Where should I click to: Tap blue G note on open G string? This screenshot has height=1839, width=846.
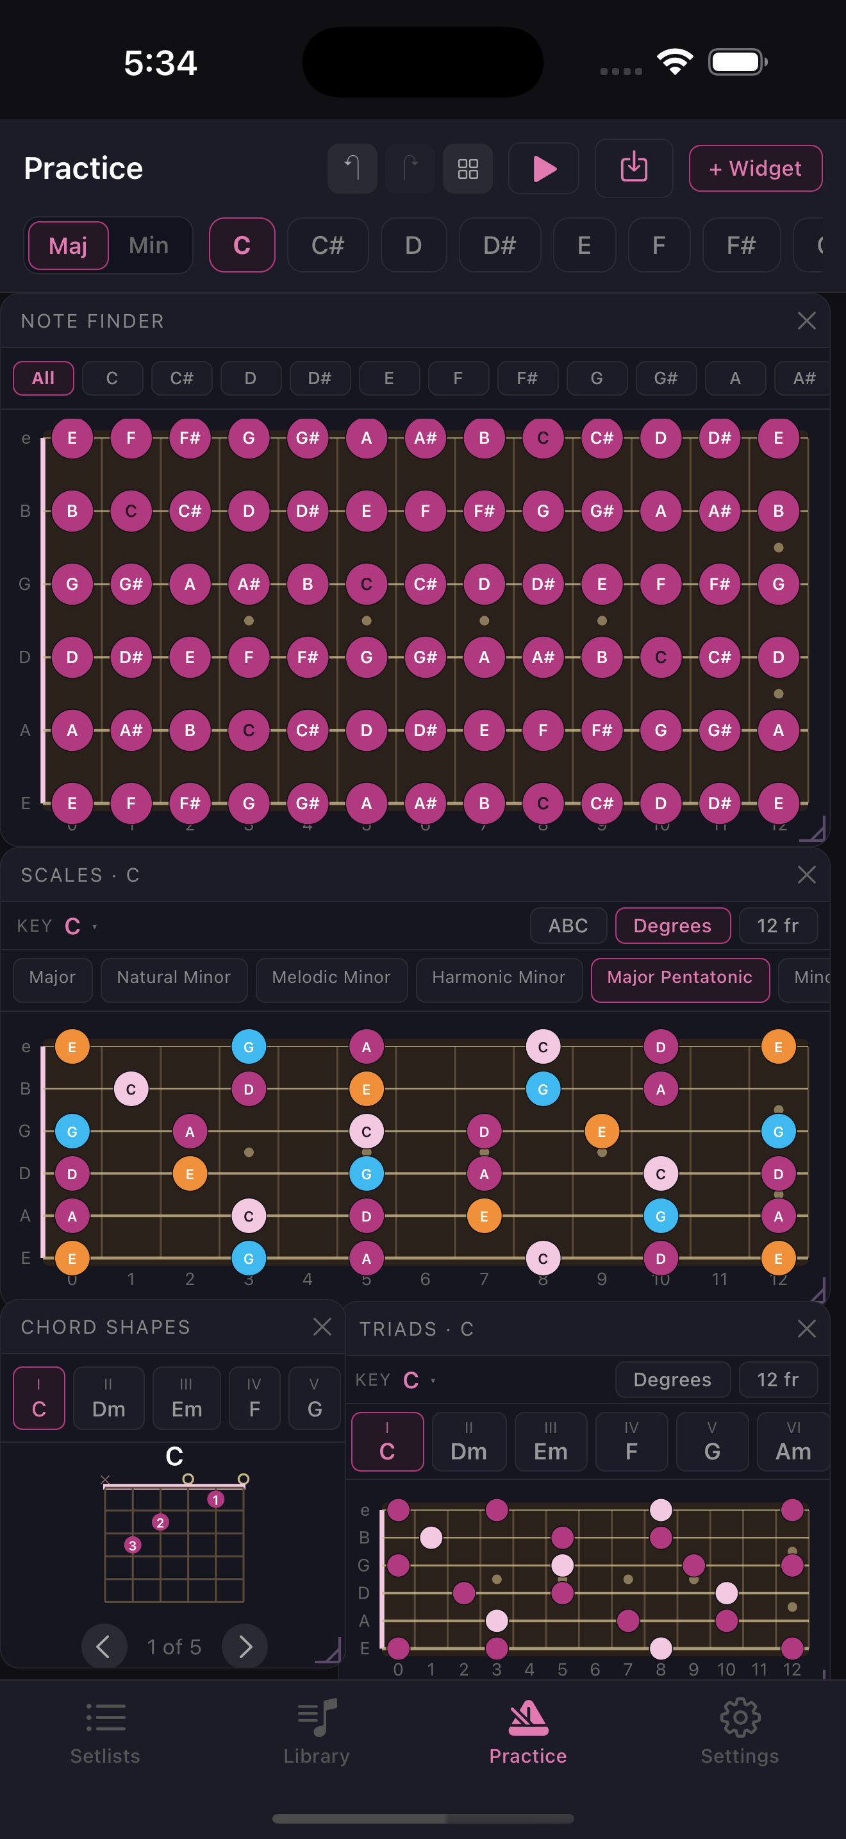[x=72, y=1132]
